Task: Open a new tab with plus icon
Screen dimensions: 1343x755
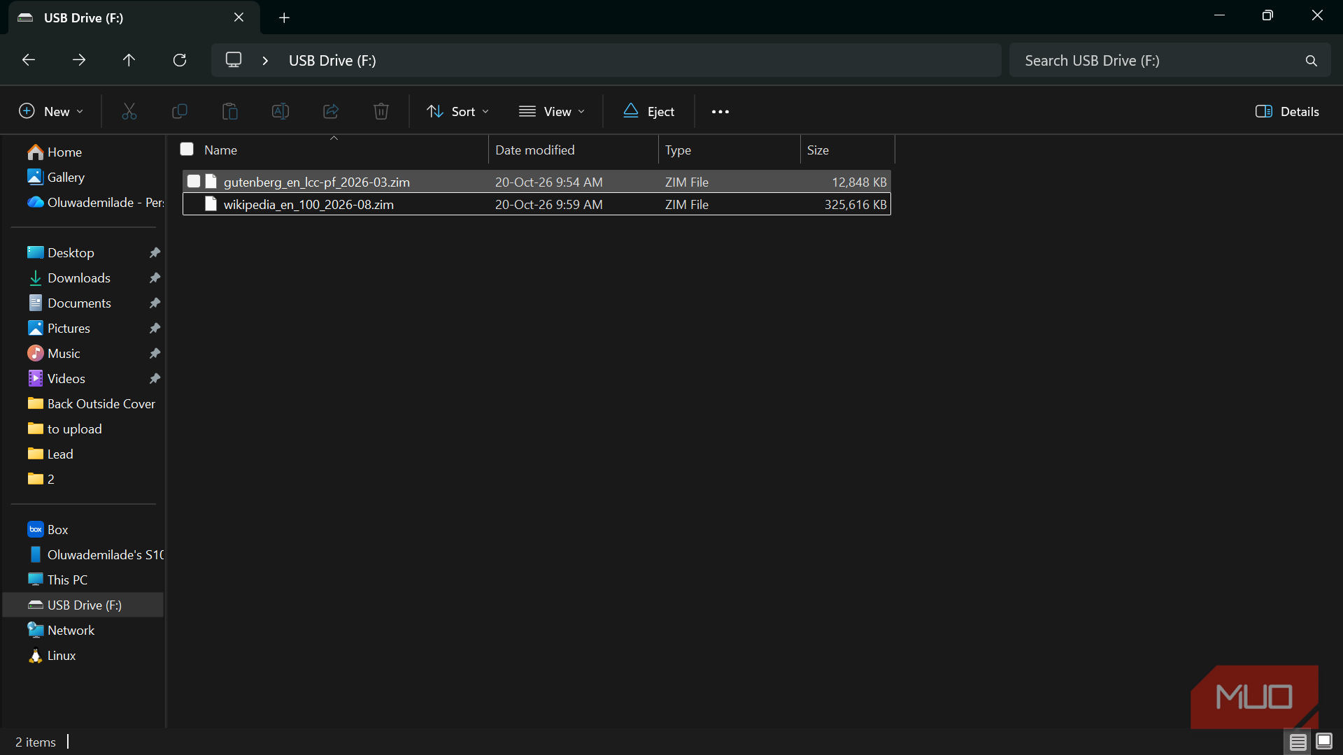Action: pyautogui.click(x=285, y=17)
